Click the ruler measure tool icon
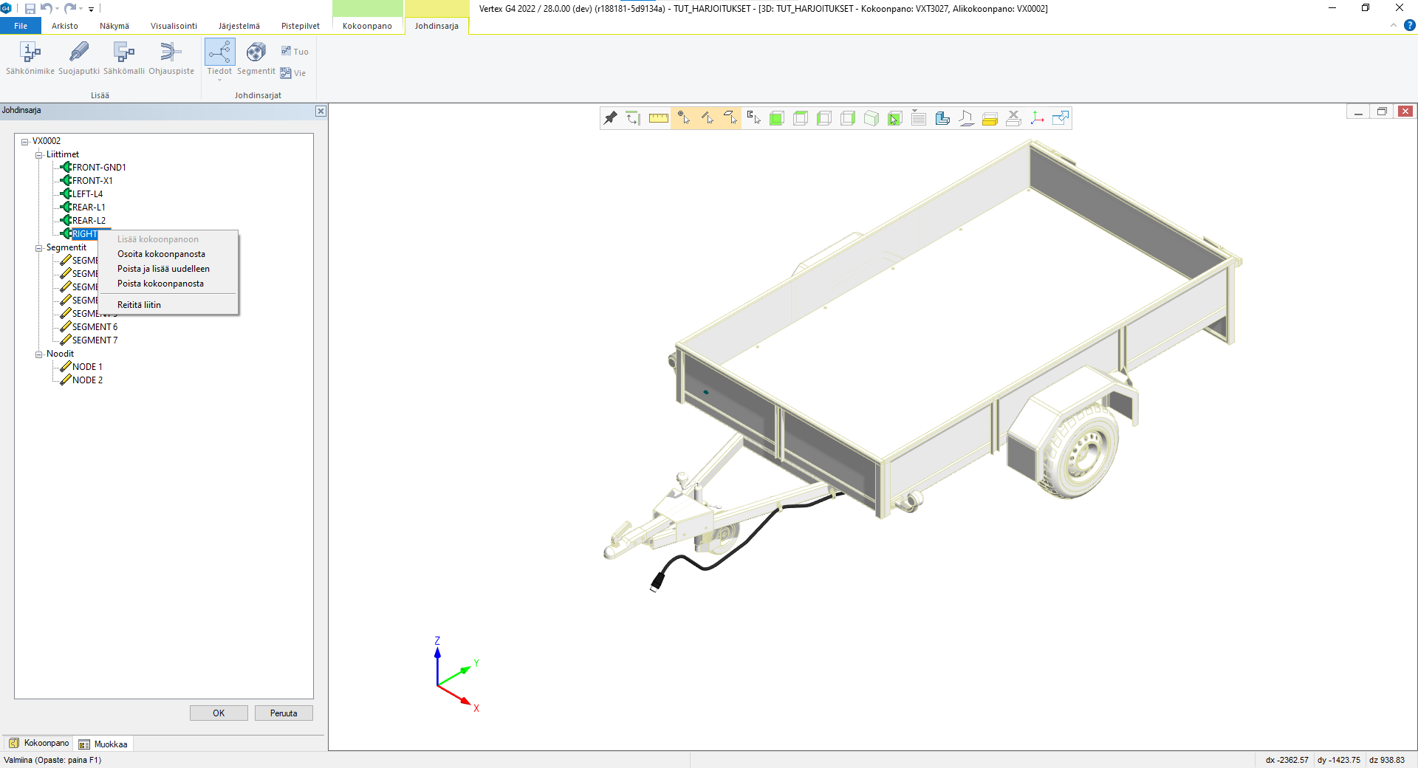Image resolution: width=1418 pixels, height=768 pixels. (x=658, y=118)
